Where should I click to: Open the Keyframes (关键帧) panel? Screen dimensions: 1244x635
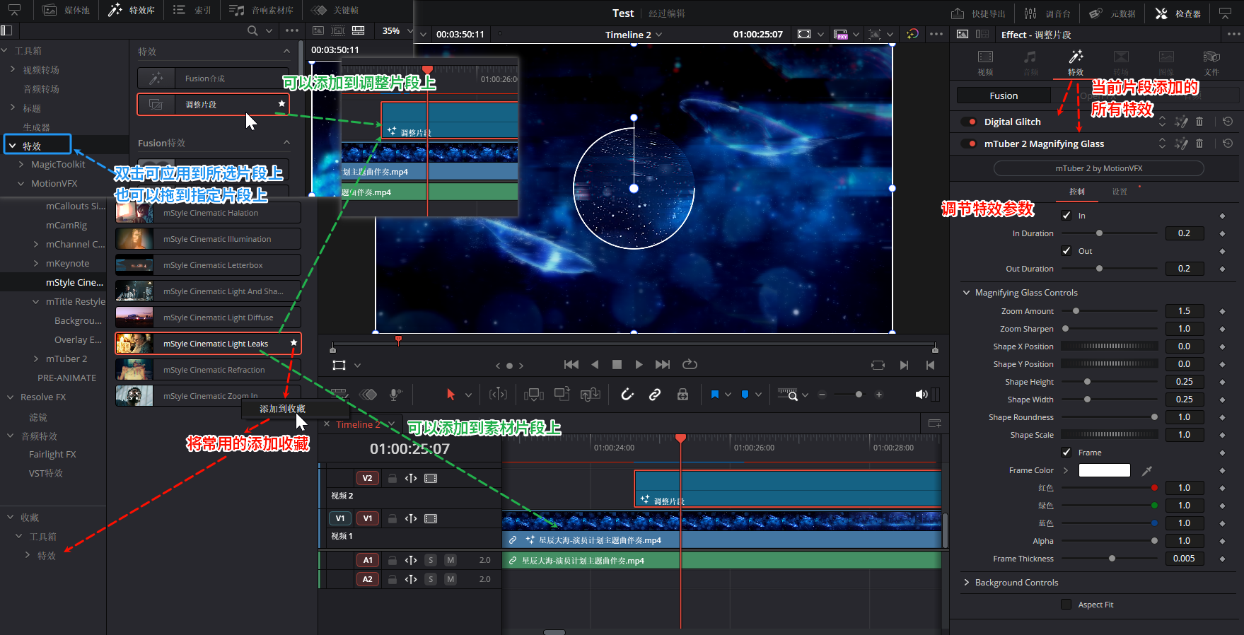[335, 11]
